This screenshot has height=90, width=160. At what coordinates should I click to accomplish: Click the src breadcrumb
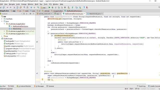coord(19,11)
